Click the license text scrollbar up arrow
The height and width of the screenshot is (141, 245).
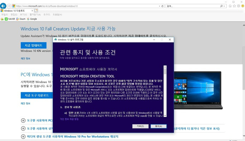coord(165,67)
